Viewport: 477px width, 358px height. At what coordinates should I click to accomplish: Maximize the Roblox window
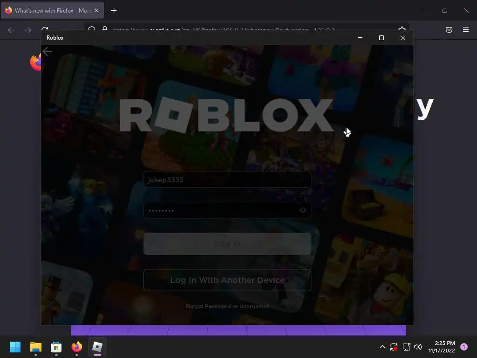[381, 38]
